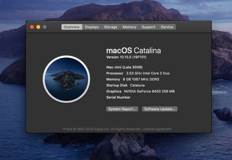Screen dimensions: 232x160
Task: Go to the Memory tab
Action: 129,27
